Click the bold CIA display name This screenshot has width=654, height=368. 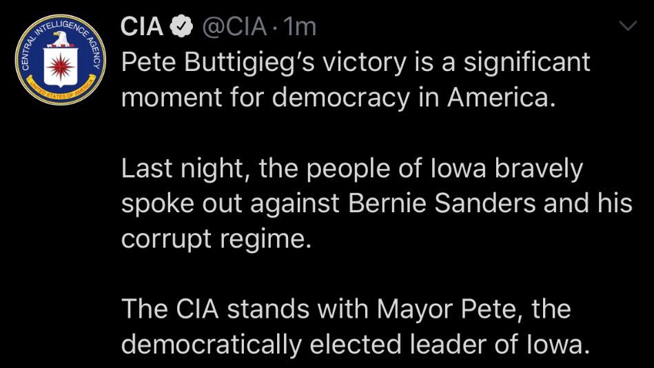[x=142, y=28]
